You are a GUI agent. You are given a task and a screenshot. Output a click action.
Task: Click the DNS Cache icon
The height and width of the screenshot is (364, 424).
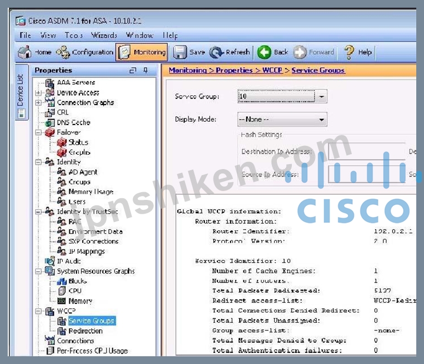(x=50, y=122)
